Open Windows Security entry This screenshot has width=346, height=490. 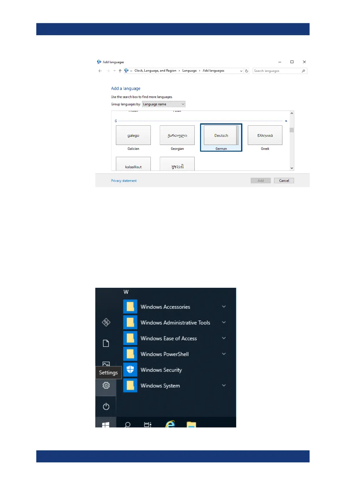point(161,370)
